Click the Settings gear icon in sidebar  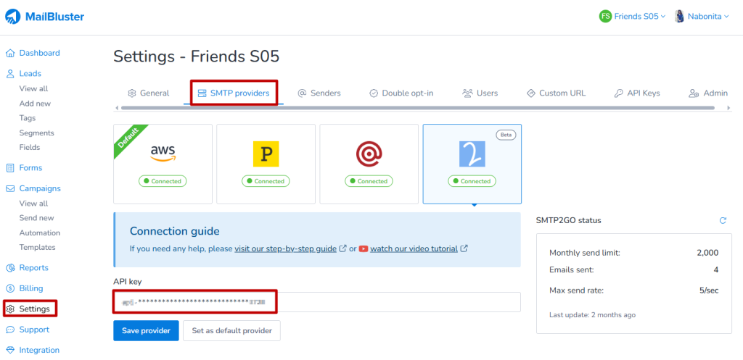pos(10,309)
